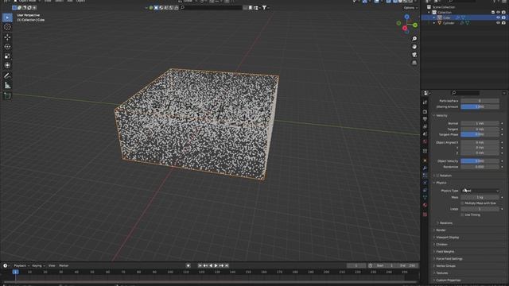The image size is (509, 286).
Task: Play animation forward
Action: click(216, 265)
